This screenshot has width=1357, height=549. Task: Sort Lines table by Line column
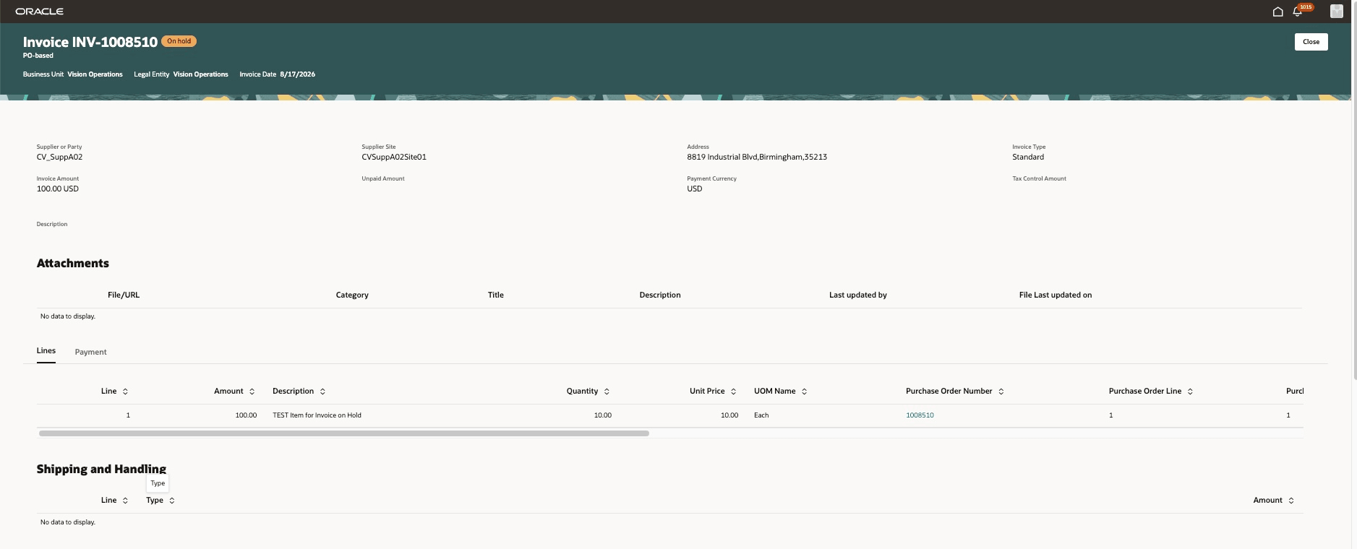[x=125, y=392]
